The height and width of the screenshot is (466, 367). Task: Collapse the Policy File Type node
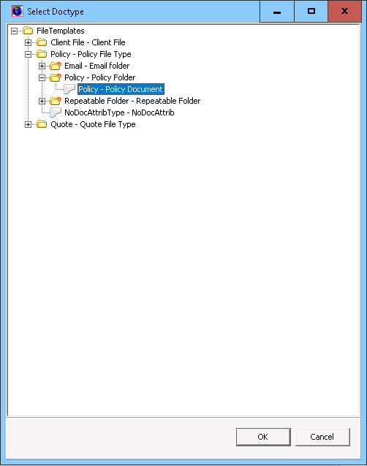coord(28,54)
